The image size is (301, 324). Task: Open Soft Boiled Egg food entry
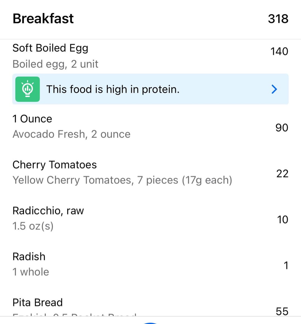(151, 56)
